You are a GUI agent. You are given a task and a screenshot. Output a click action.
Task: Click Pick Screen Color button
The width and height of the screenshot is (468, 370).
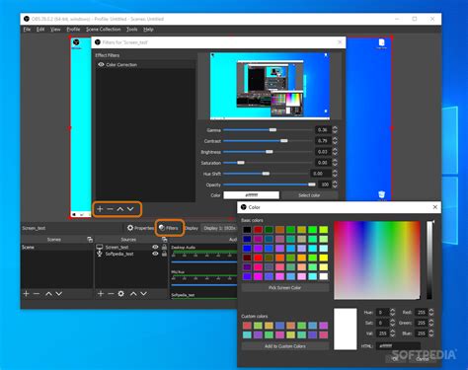point(284,287)
